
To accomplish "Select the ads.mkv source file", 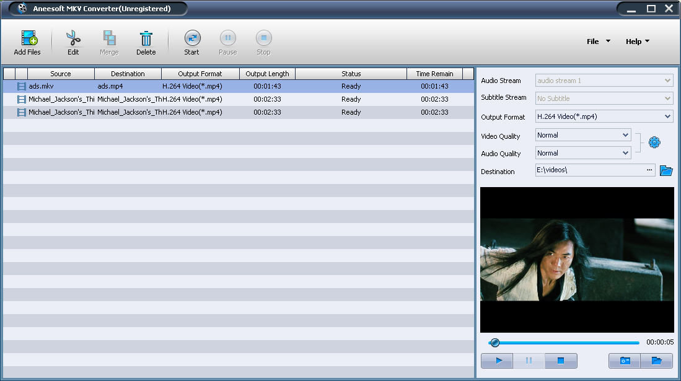I will [x=42, y=87].
